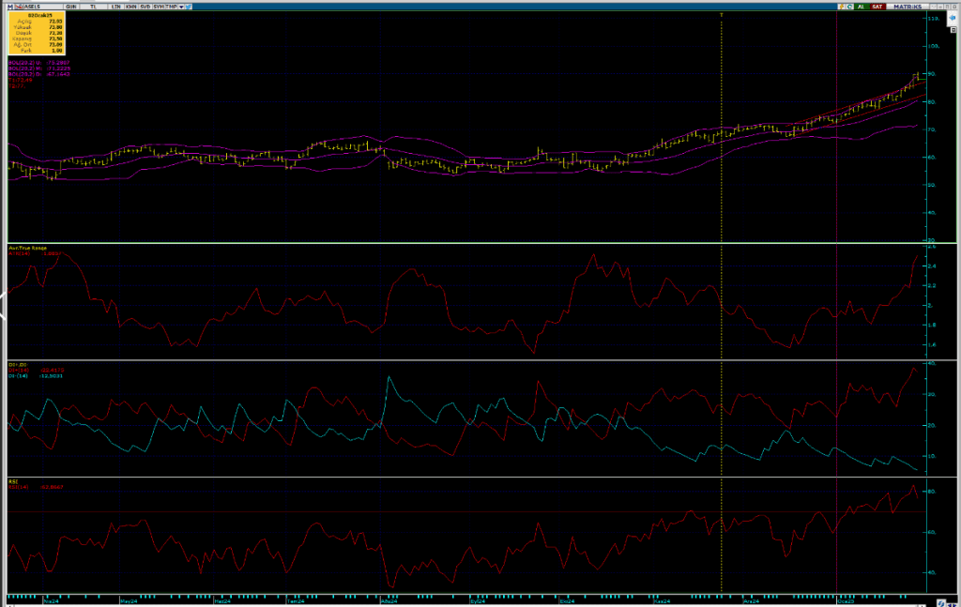
Task: Click the yellow OHLC data box
Action: (37, 33)
